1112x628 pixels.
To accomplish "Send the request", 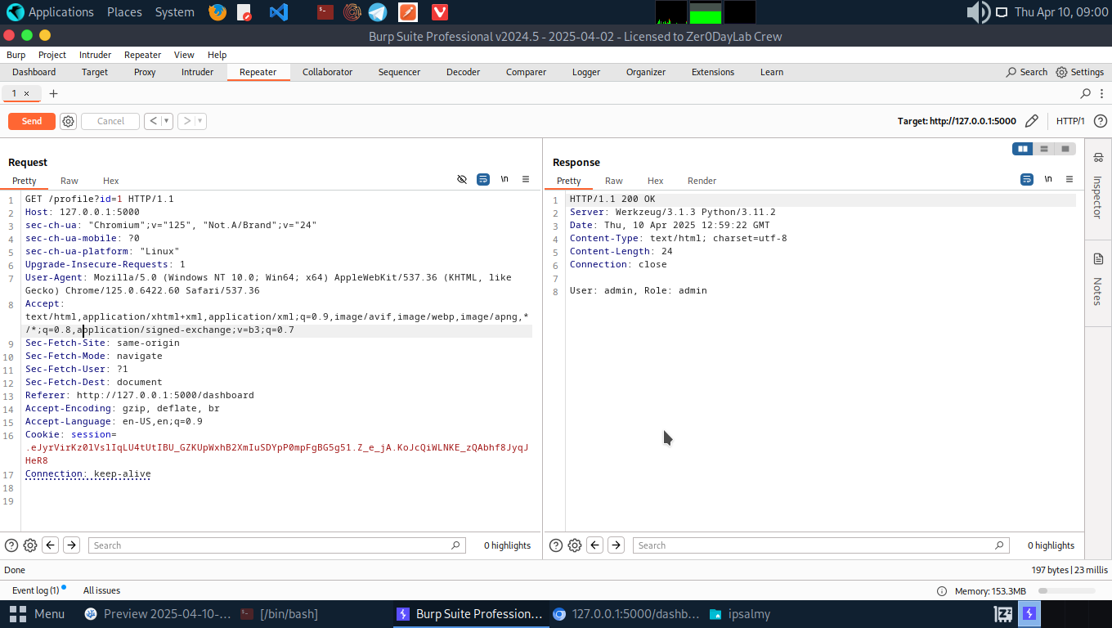I will click(x=32, y=121).
